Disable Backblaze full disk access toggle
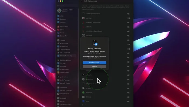The height and width of the screenshot is (107, 189). point(129,18)
